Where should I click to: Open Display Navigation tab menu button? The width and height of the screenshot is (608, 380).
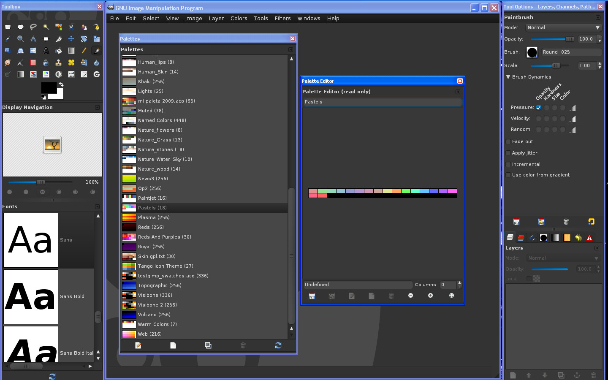click(x=97, y=107)
